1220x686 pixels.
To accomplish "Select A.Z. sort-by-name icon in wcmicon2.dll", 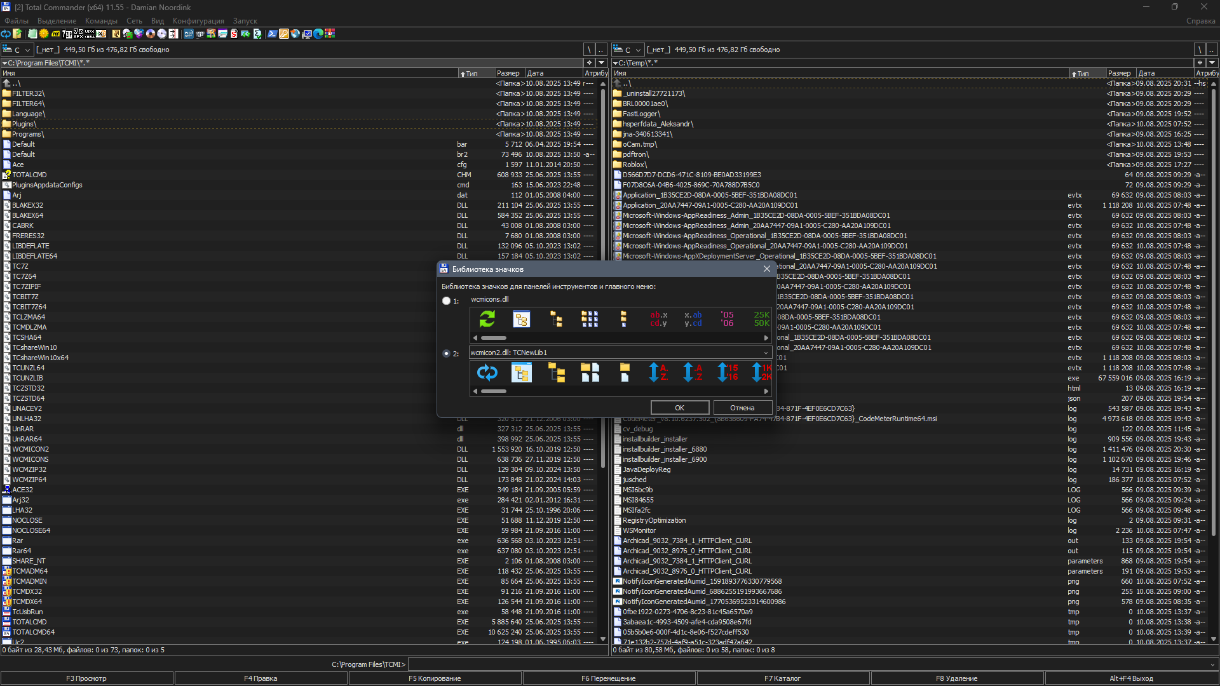I will 658,373.
